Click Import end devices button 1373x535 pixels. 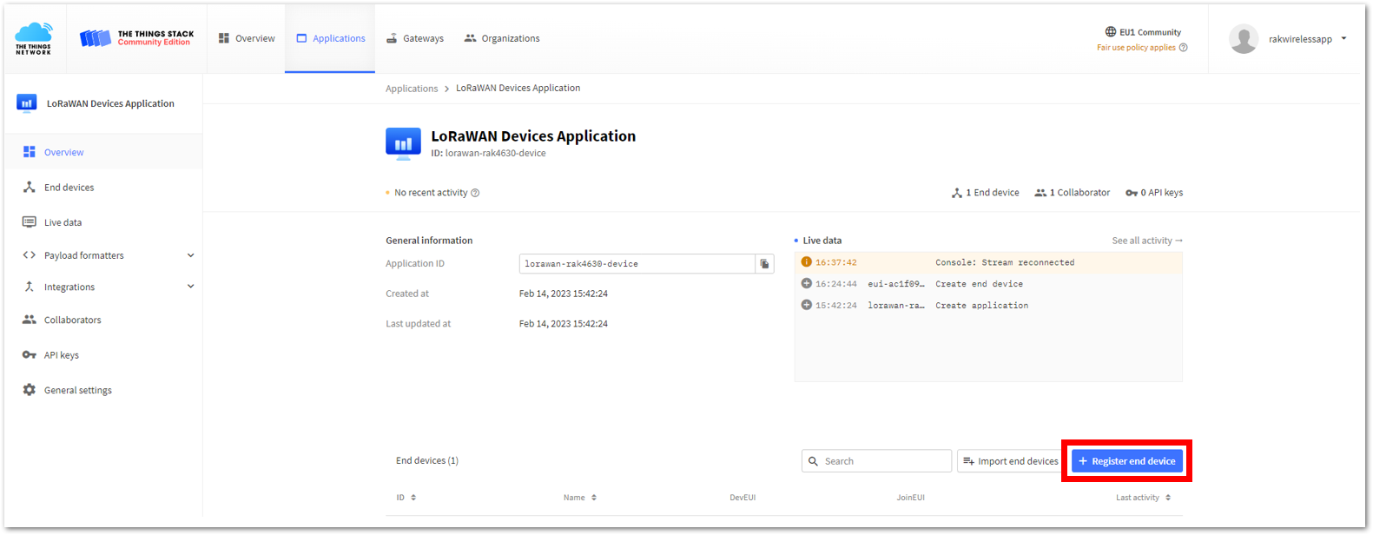tap(1011, 461)
